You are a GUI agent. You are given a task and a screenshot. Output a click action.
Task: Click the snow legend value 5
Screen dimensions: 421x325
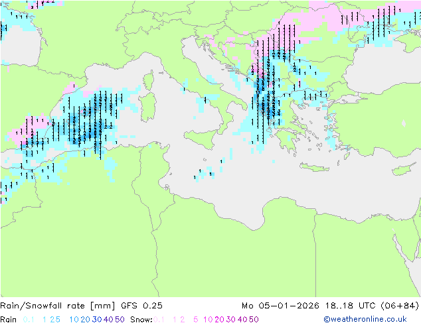point(196,320)
